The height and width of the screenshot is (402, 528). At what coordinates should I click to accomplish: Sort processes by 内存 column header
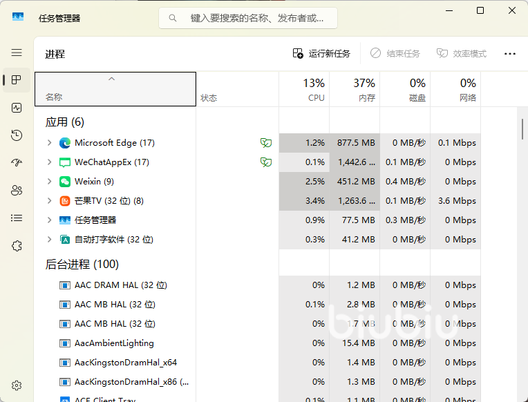pos(355,90)
